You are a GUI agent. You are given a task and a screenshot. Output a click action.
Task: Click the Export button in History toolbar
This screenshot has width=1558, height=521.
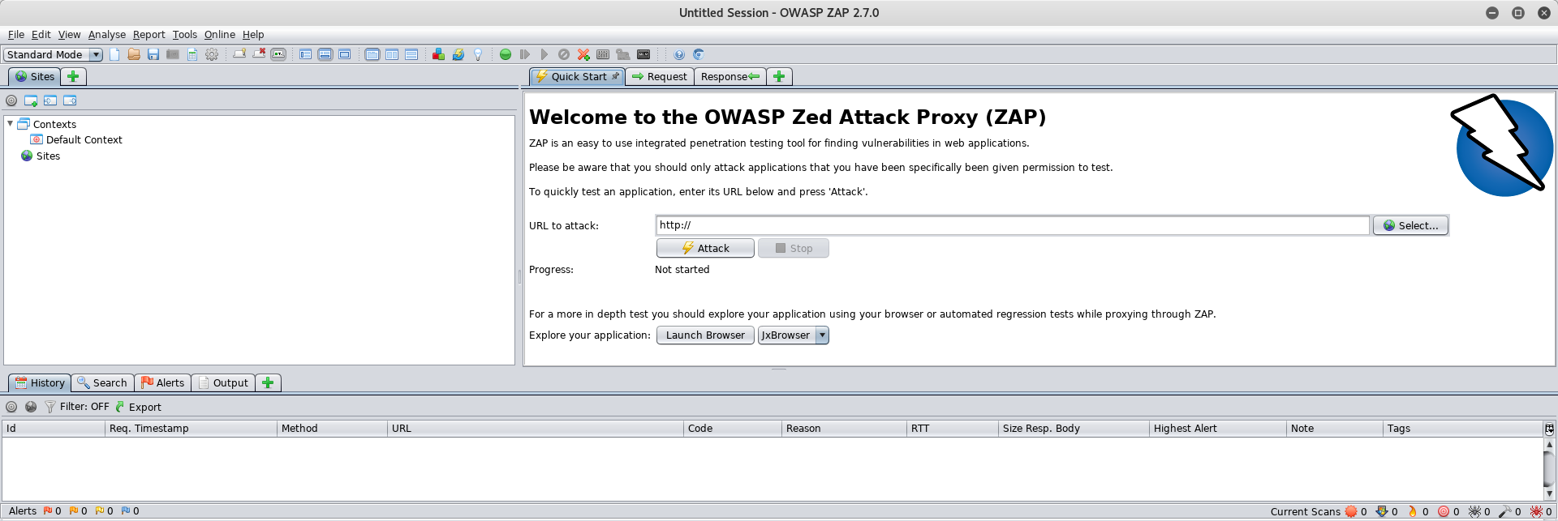(x=138, y=407)
